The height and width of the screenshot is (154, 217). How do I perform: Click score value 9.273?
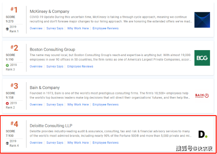click(10, 21)
